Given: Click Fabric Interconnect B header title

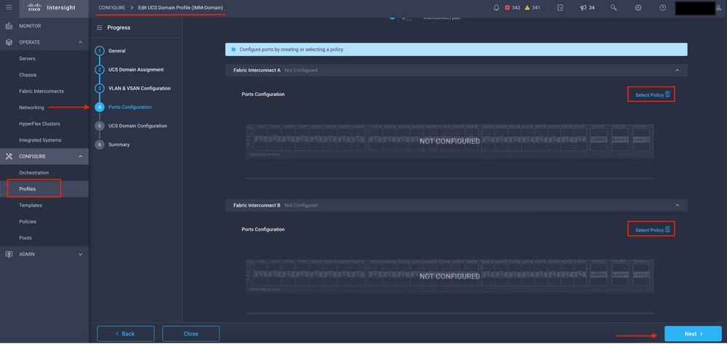Looking at the screenshot, I should coord(257,205).
